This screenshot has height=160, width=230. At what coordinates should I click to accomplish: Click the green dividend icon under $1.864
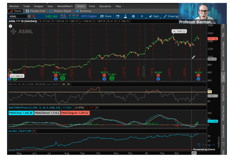click(x=112, y=78)
